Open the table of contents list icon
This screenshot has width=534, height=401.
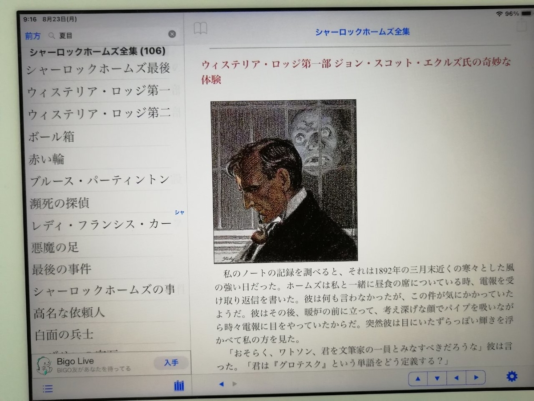coord(48,389)
